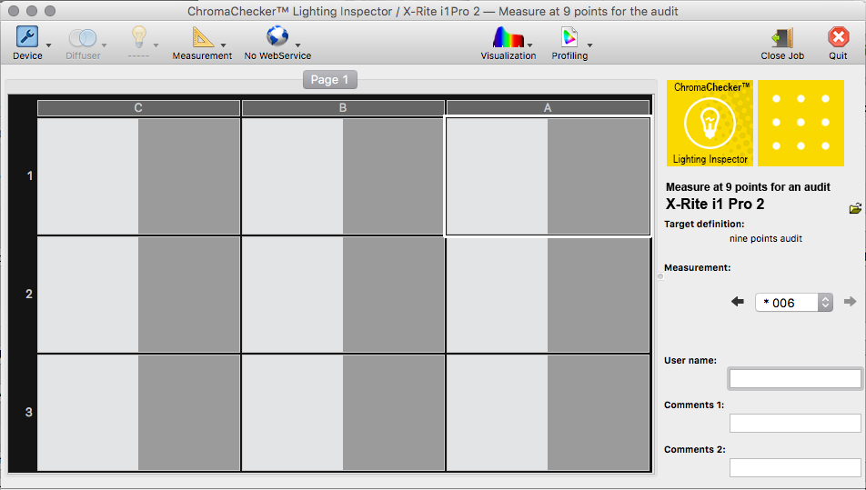Screen dimensions: 866x490
Task: Click the User name input field
Action: coord(795,378)
